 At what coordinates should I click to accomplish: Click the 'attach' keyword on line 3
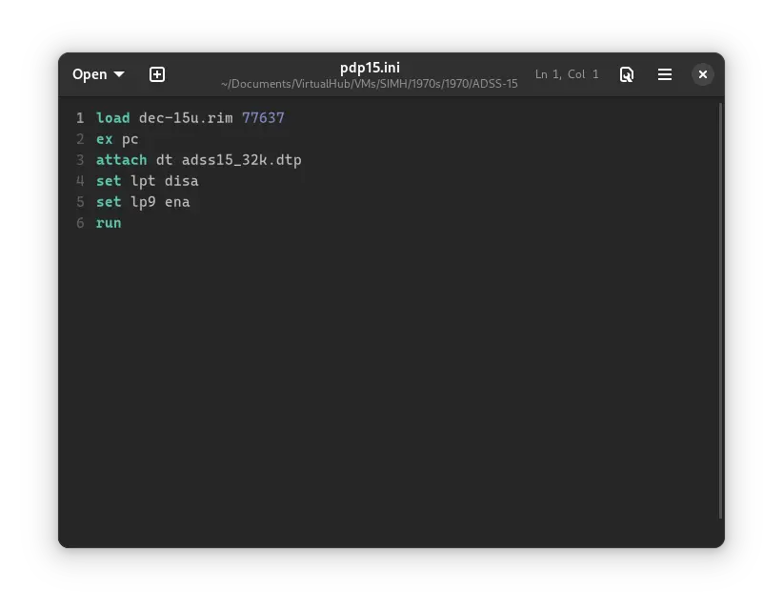(x=121, y=160)
